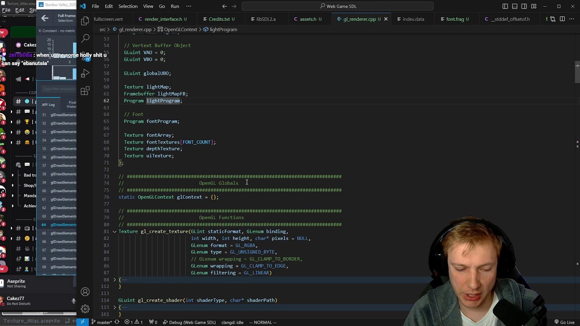Screen dimensions: 580x326
Task: Split the editor to the right
Action: tap(562, 19)
